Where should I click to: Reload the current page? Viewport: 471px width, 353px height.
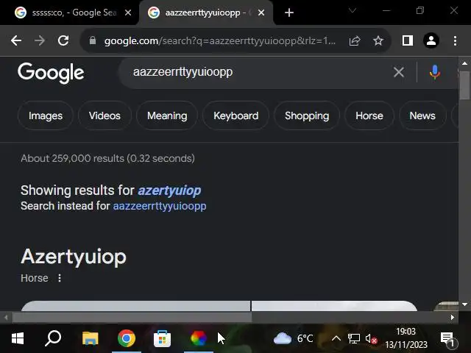(x=63, y=40)
